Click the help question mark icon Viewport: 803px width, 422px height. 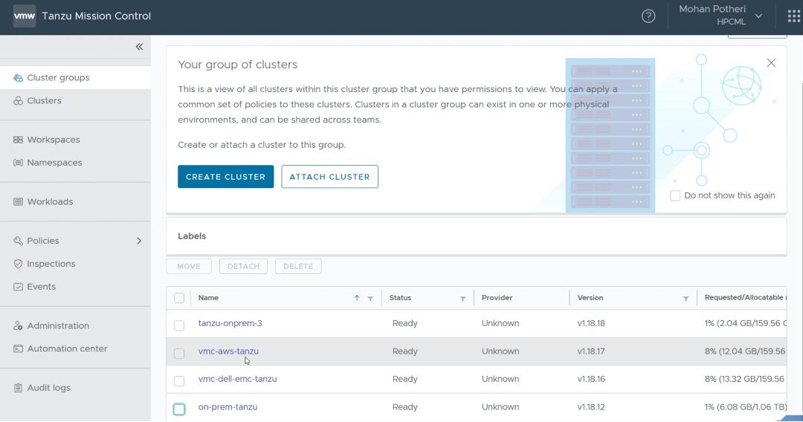[648, 16]
